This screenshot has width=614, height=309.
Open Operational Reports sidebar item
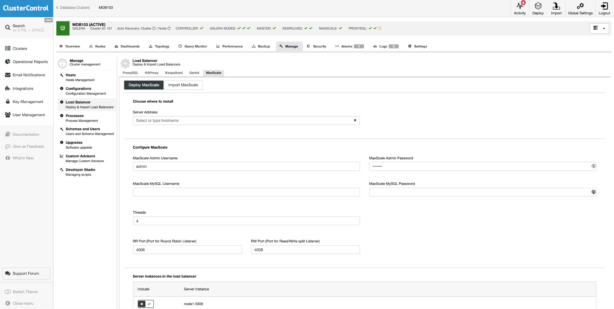pos(26,62)
